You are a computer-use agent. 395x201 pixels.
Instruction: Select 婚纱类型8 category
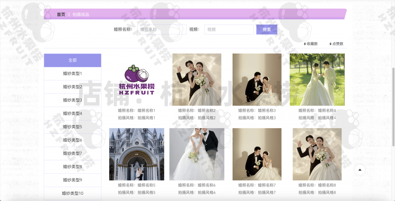tap(73, 167)
